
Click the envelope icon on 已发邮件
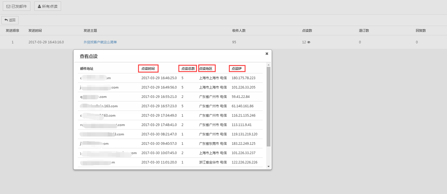pyautogui.click(x=9, y=6)
